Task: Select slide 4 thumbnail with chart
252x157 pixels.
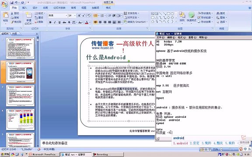Action: tap(20, 119)
